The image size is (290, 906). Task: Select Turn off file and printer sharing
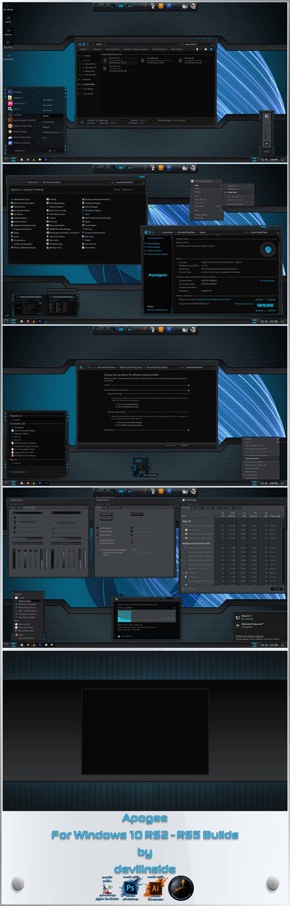(x=129, y=425)
